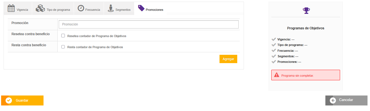Click the checkmark icon on Guardar button
370x111 pixels.
click(x=9, y=100)
